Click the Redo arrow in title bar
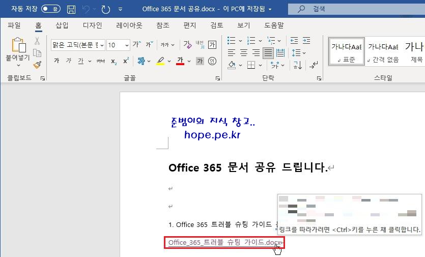The height and width of the screenshot is (257, 425). (x=105, y=10)
